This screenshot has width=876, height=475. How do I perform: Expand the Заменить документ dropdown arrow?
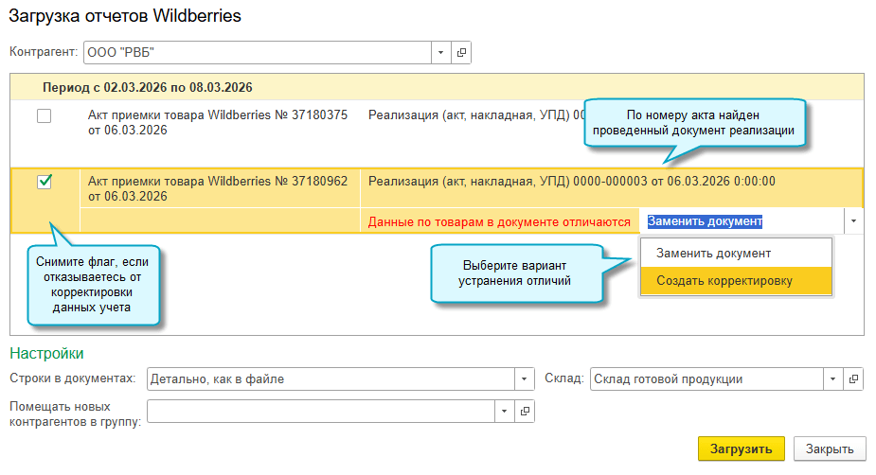853,221
